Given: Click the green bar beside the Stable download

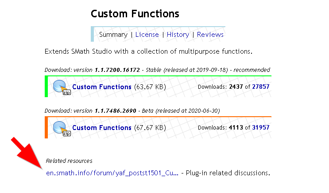Looking at the screenshot, I should (x=46, y=87).
